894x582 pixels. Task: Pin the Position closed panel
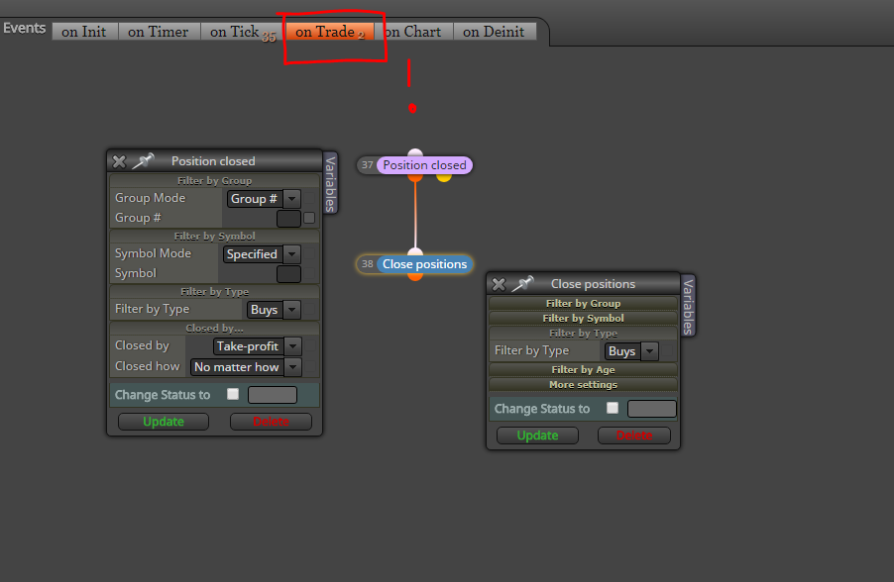pos(143,161)
